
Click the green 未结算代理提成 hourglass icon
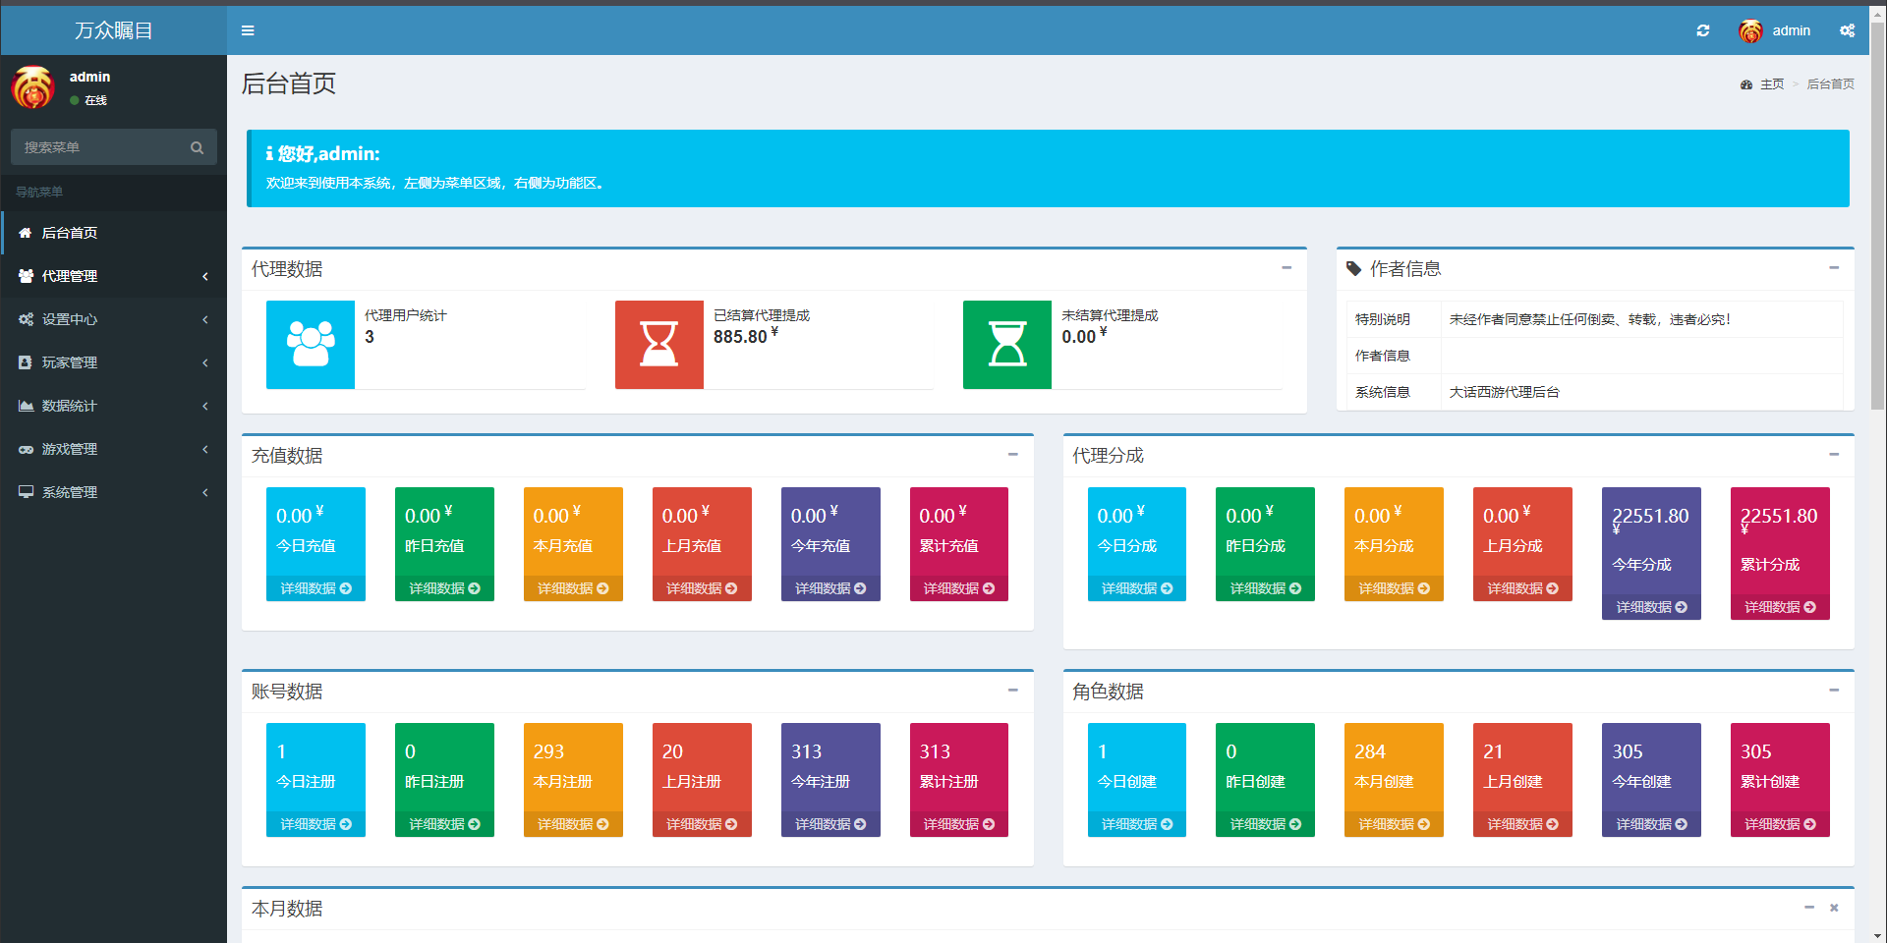click(x=1007, y=345)
